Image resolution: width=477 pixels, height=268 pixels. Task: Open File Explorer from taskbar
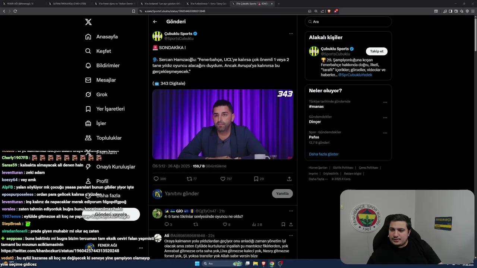click(256, 264)
